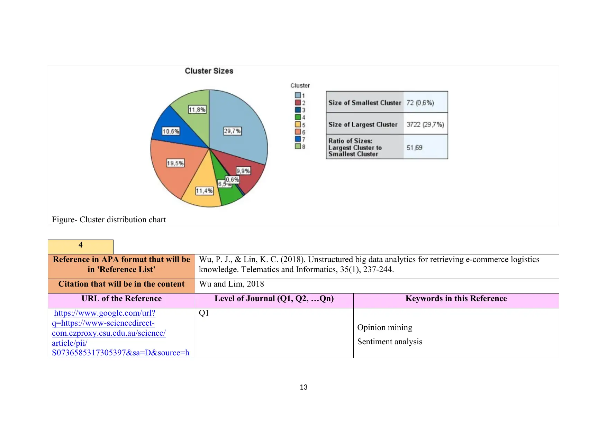607x429 pixels.
Task: Select the 29,7% pie slice label
Action: click(232, 131)
